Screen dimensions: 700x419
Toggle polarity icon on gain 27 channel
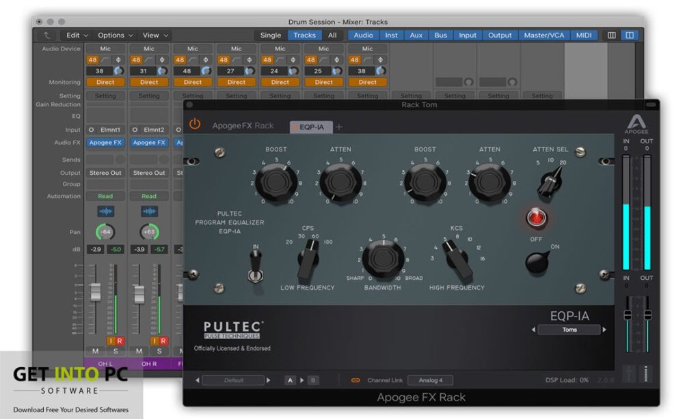coord(249,60)
